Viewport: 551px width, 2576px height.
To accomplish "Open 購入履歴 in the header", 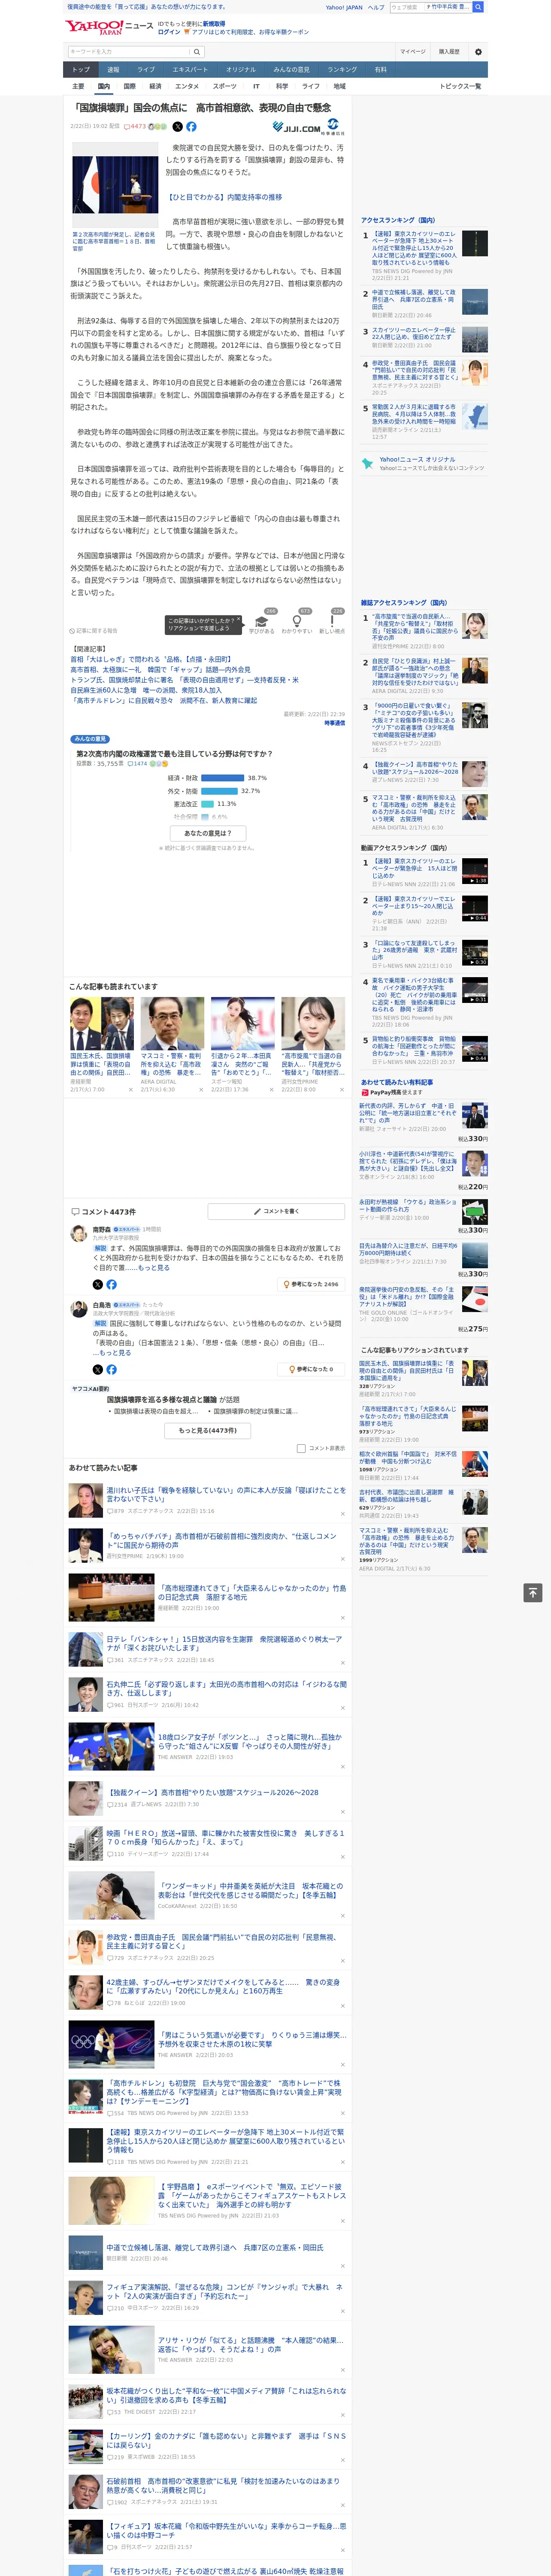I will pyautogui.click(x=449, y=52).
